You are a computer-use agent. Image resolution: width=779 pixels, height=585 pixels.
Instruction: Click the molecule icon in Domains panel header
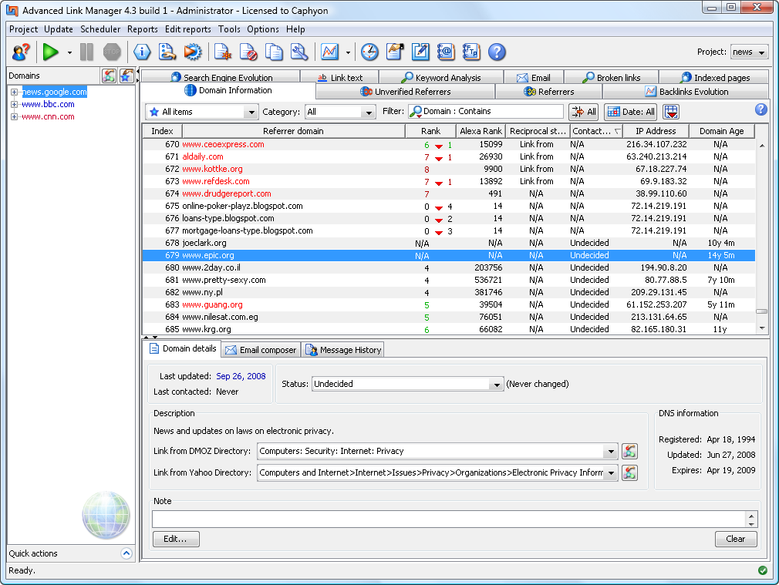click(x=109, y=76)
